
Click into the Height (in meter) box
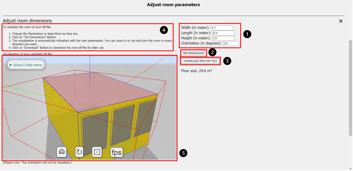223,38
